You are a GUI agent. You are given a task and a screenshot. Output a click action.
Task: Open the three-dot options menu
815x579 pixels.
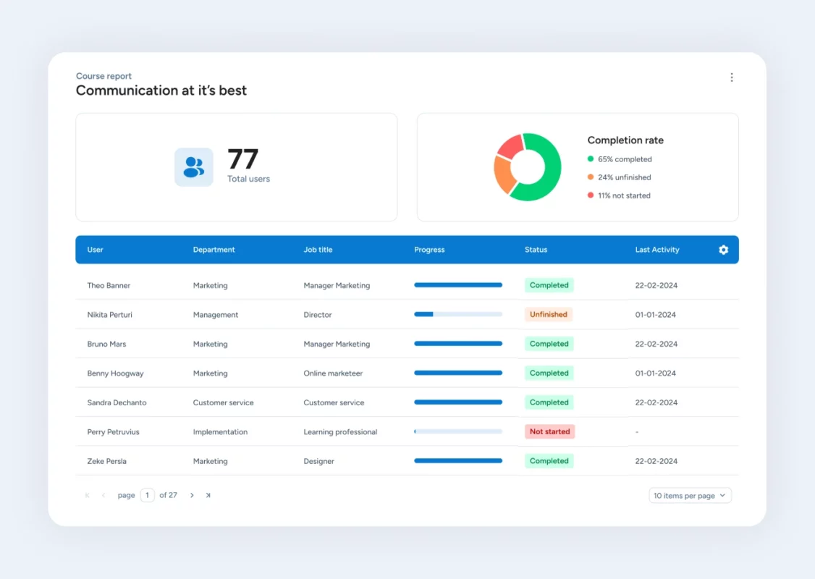pyautogui.click(x=731, y=77)
